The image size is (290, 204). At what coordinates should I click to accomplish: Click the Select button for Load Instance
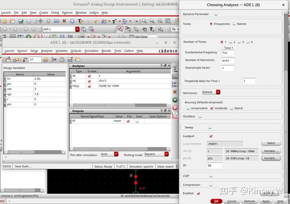tap(271, 143)
